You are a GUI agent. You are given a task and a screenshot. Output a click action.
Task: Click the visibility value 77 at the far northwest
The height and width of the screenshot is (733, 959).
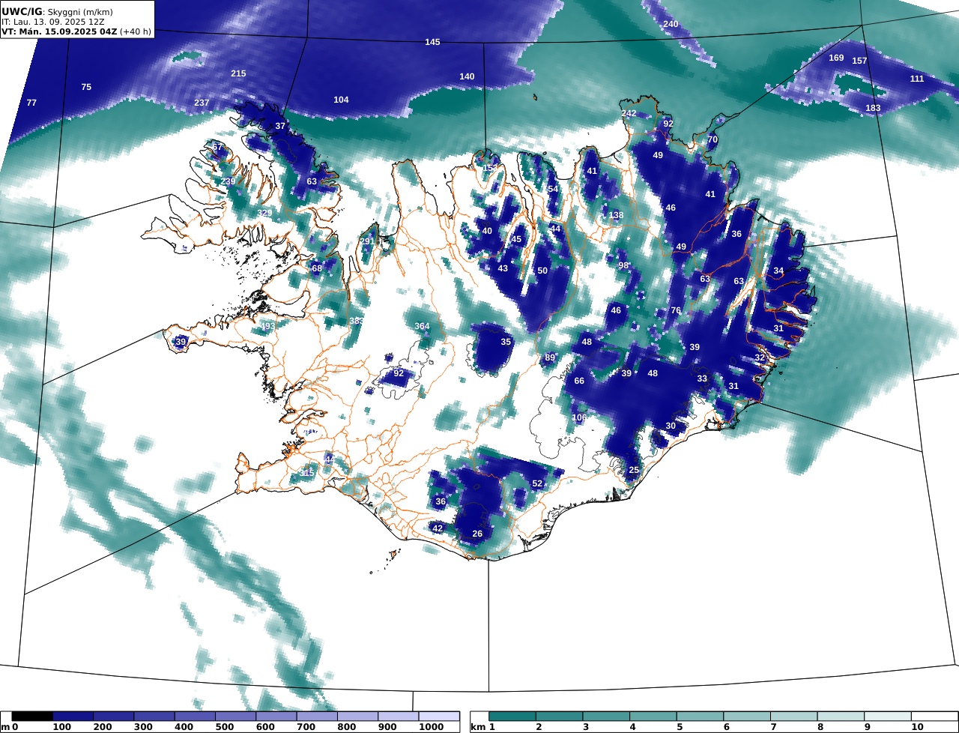point(31,103)
